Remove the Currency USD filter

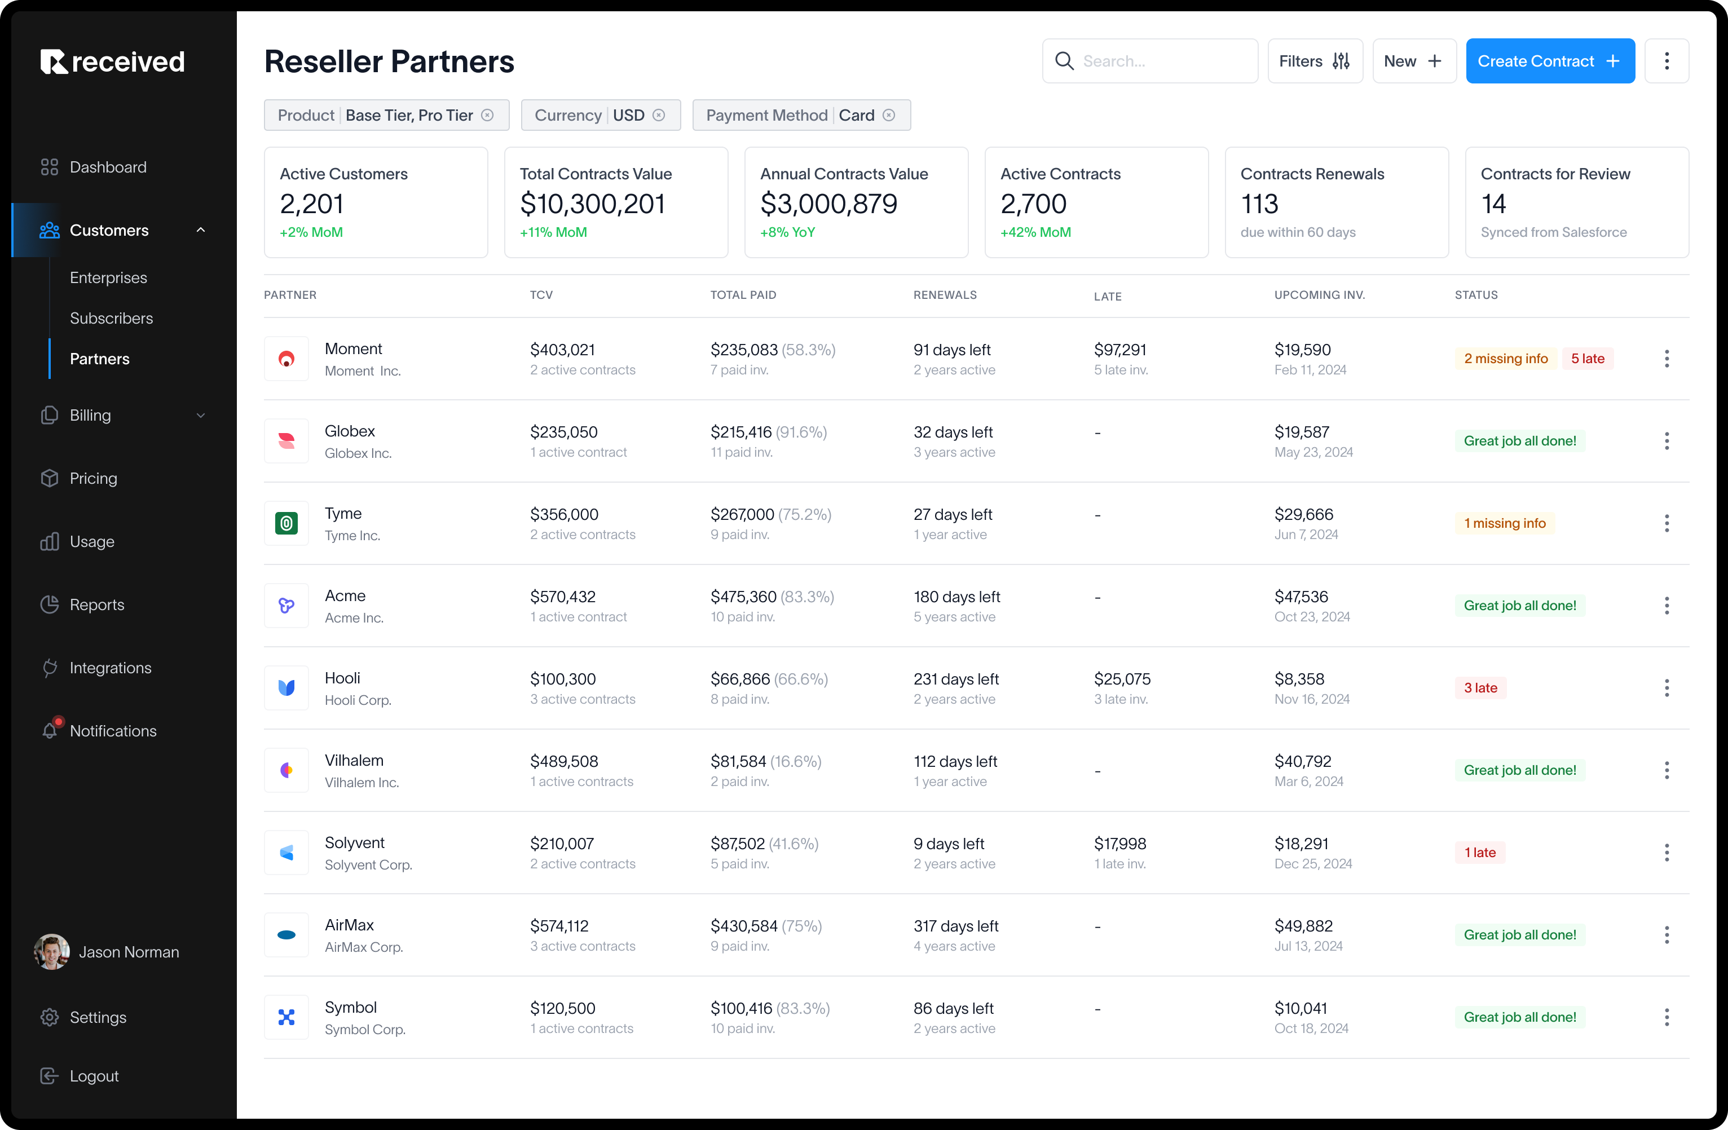coord(659,116)
